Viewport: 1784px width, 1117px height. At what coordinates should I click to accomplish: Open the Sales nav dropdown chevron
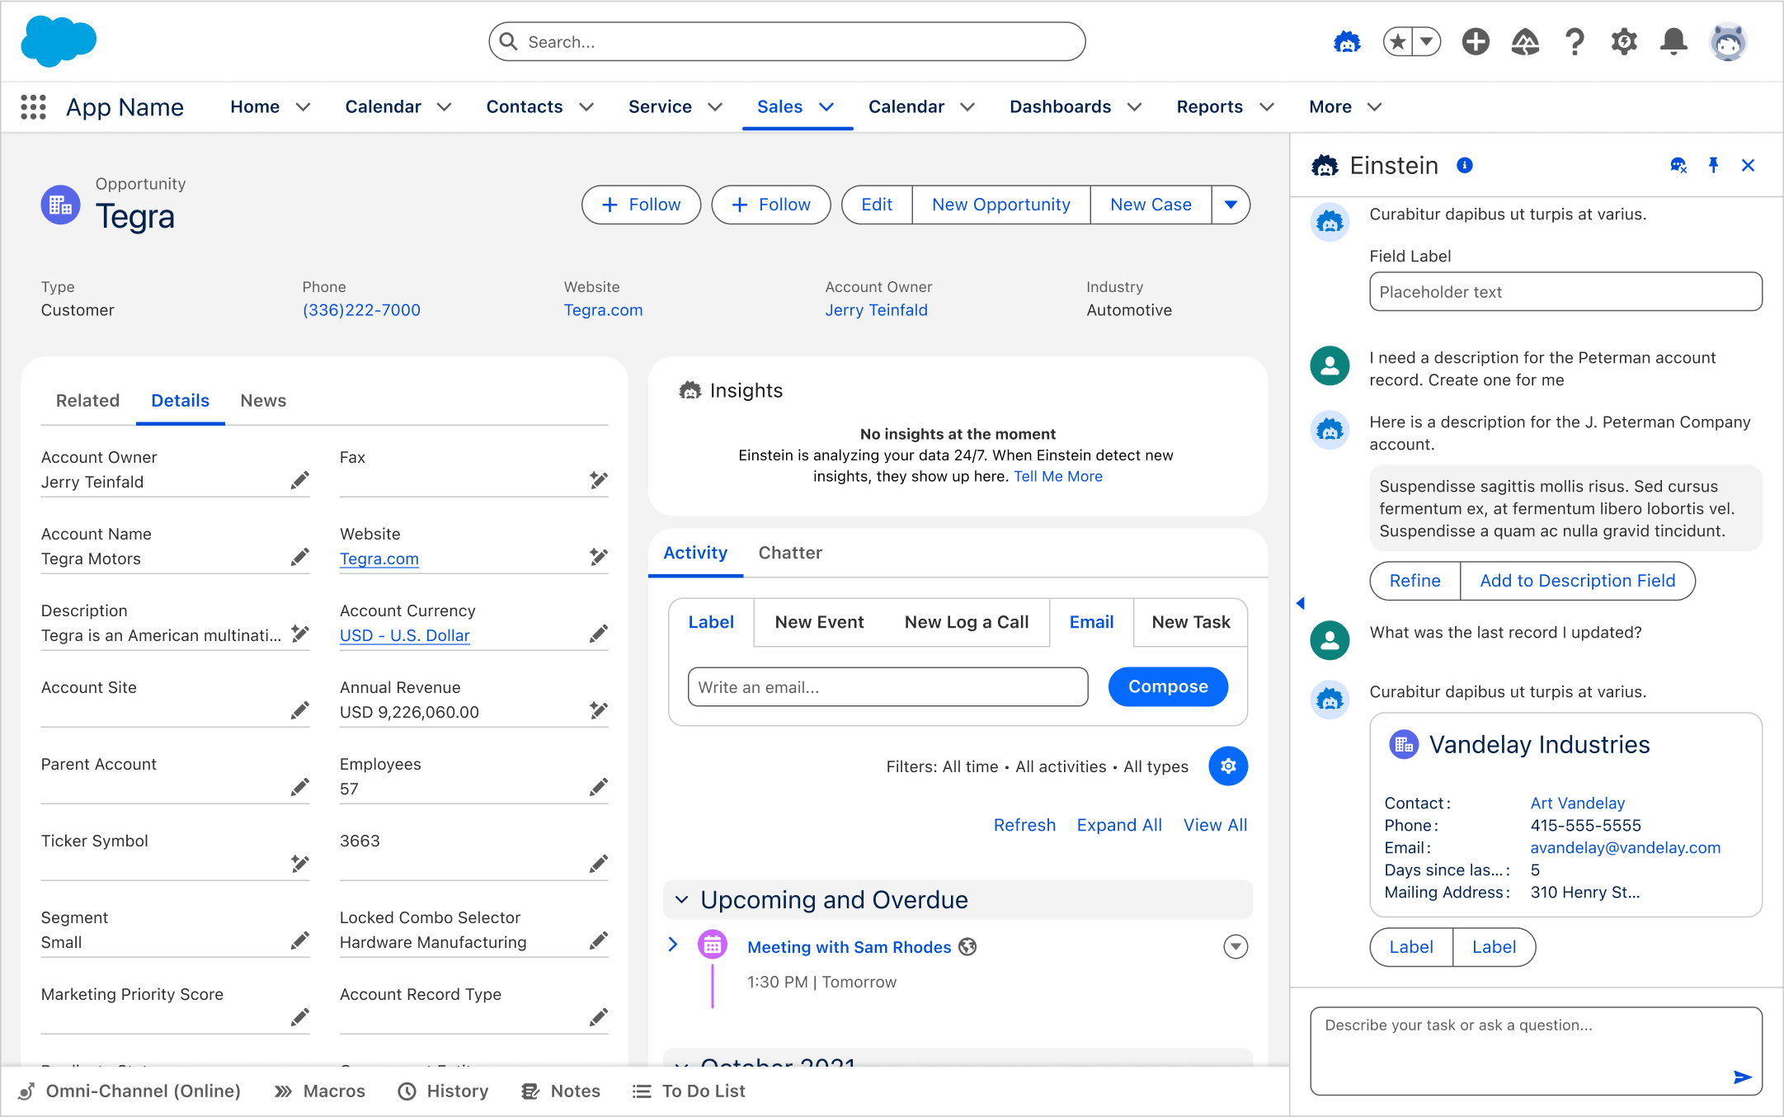click(826, 107)
